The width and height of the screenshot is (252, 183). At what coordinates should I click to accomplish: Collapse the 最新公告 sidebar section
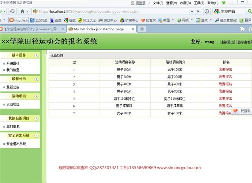click(x=36, y=79)
